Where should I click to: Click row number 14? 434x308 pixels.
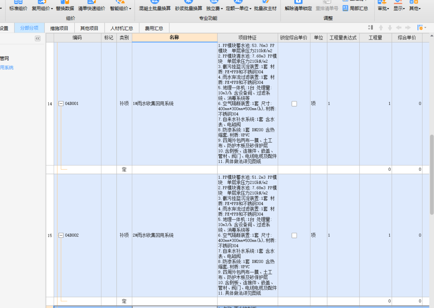[50, 104]
